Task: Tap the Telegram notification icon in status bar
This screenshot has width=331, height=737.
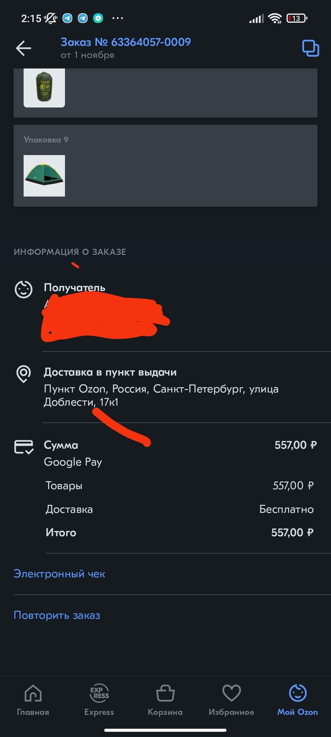Action: click(x=68, y=18)
